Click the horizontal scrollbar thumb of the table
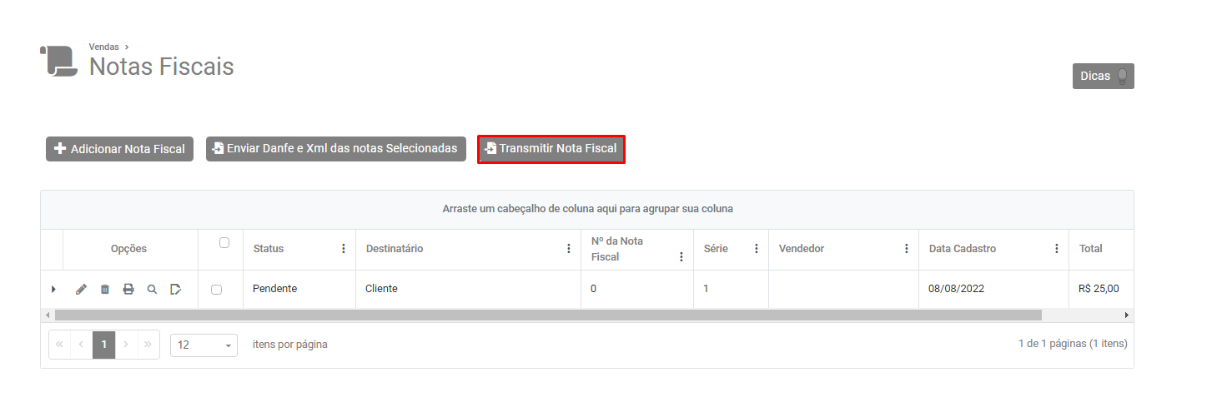The height and width of the screenshot is (412, 1222). click(548, 315)
